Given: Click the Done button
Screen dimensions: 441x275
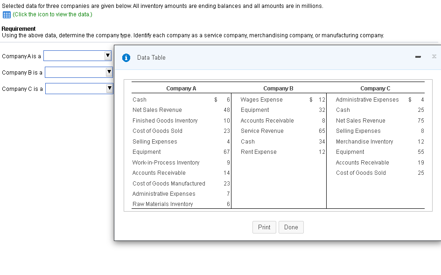Looking at the screenshot, I should (x=291, y=227).
